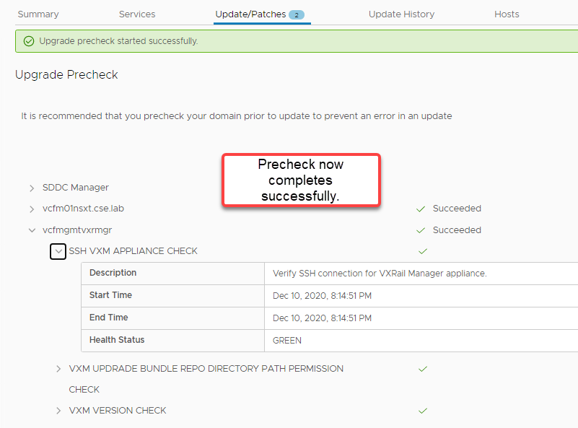Click the Upgrade Precheck heading
578x428 pixels.
pyautogui.click(x=66, y=74)
